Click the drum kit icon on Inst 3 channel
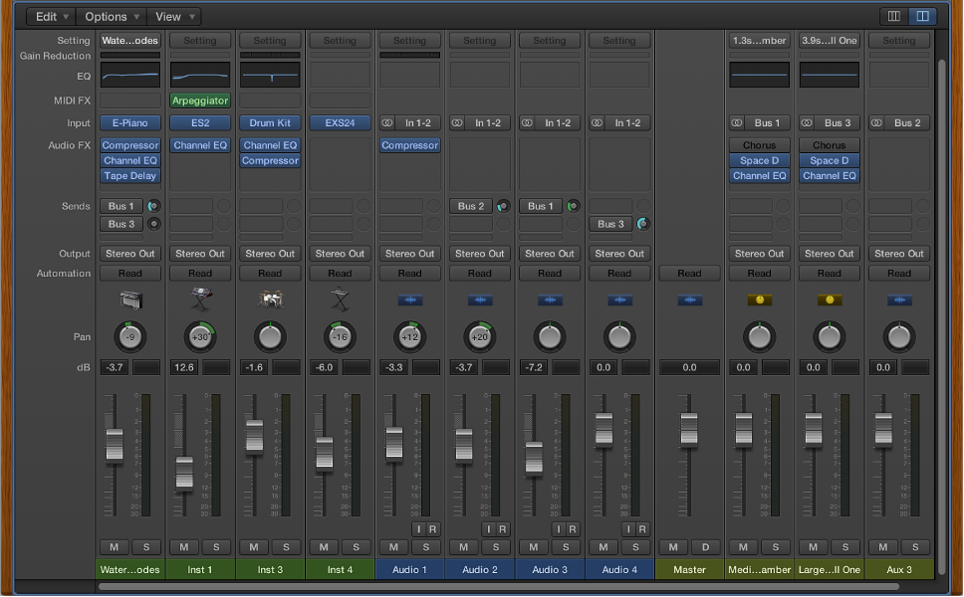Image resolution: width=964 pixels, height=597 pixels. 270,300
